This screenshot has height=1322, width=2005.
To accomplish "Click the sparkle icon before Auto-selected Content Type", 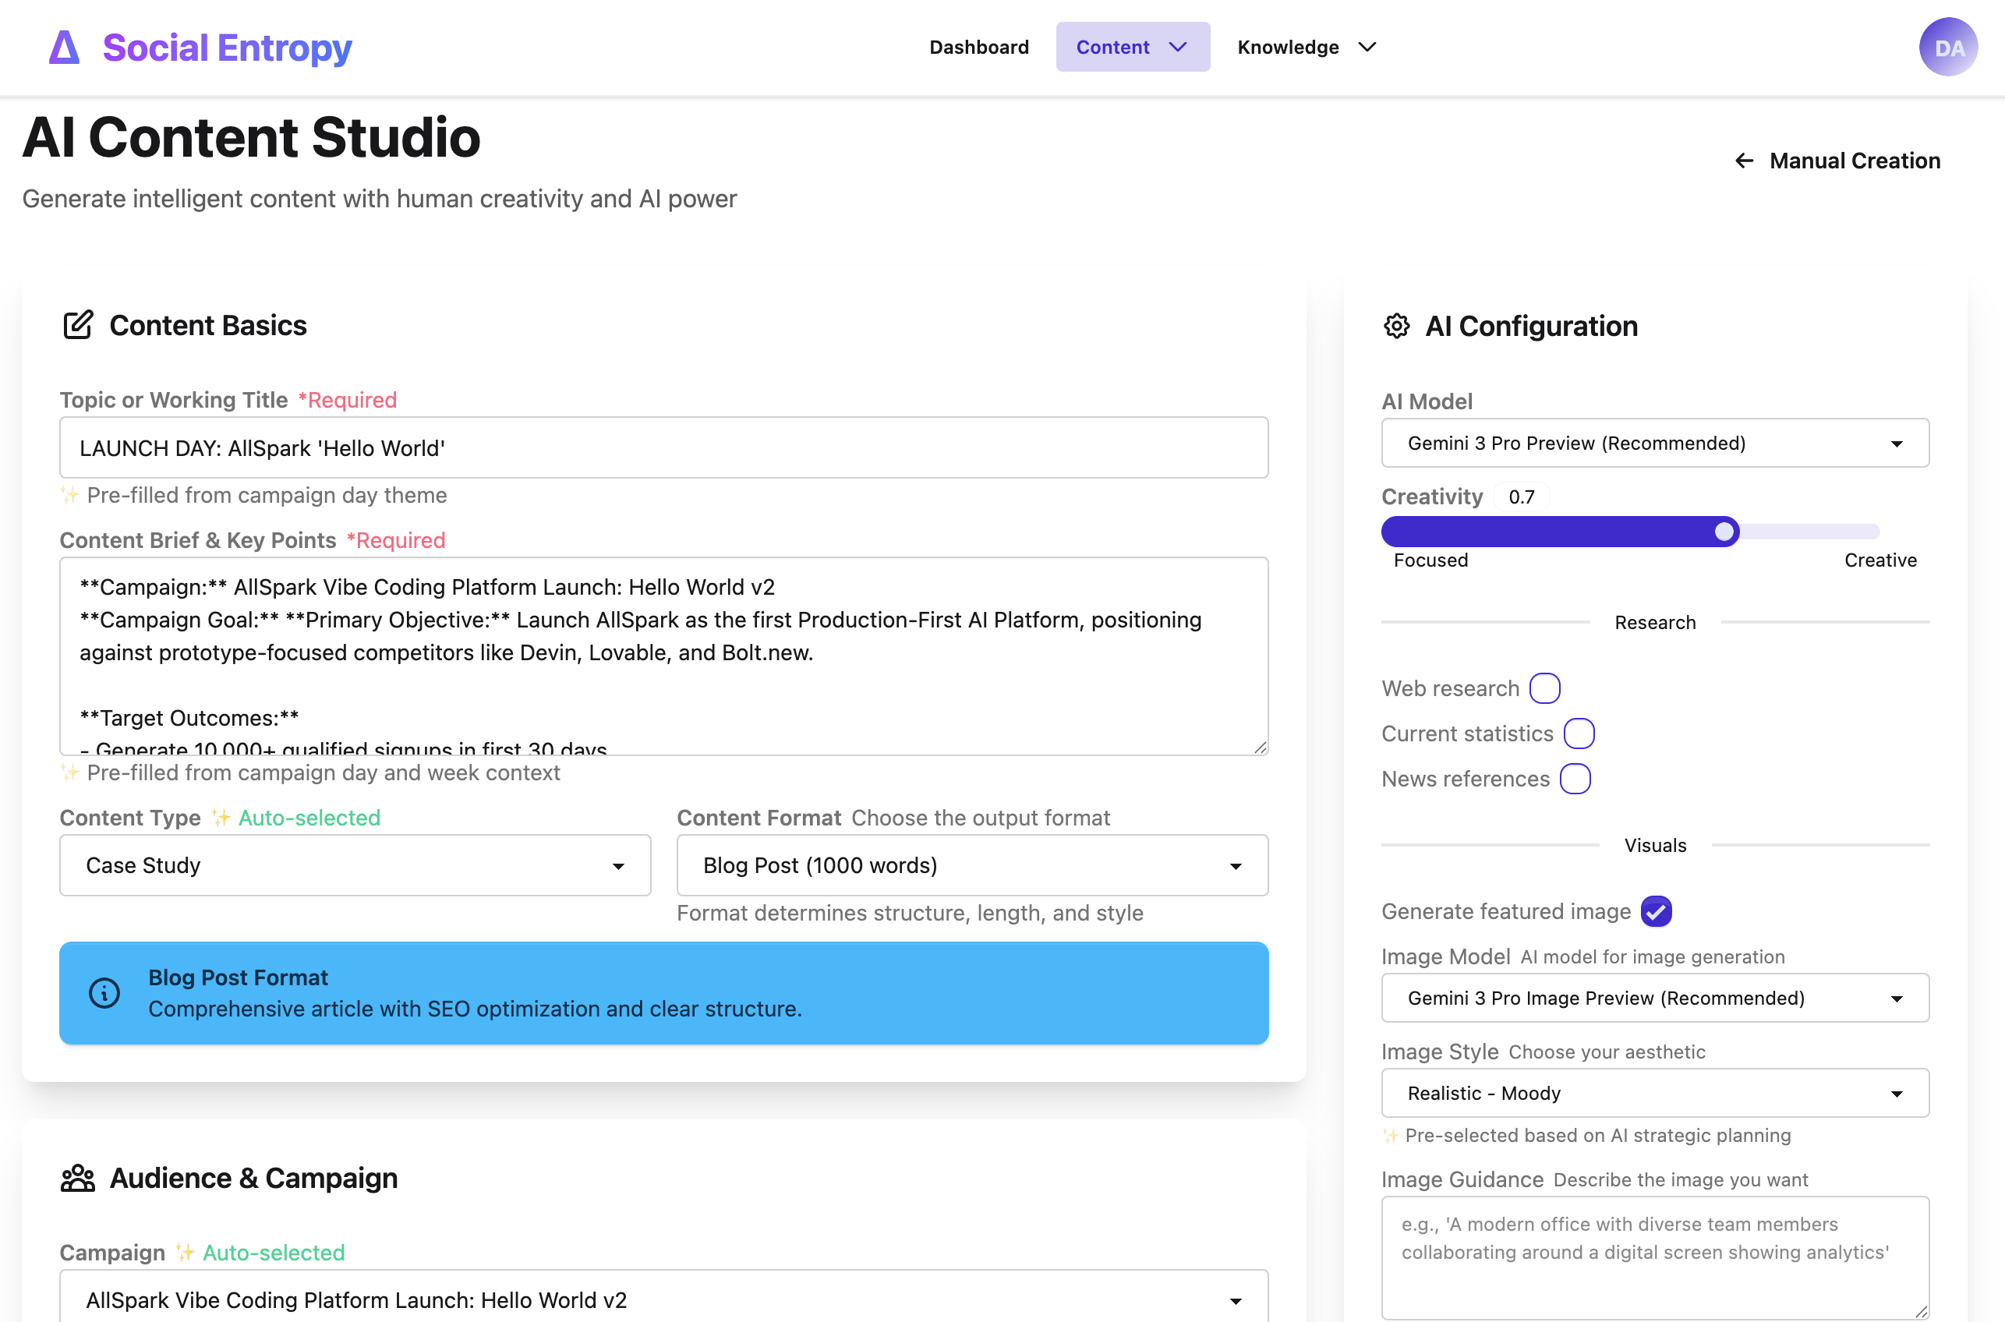I will 219,817.
